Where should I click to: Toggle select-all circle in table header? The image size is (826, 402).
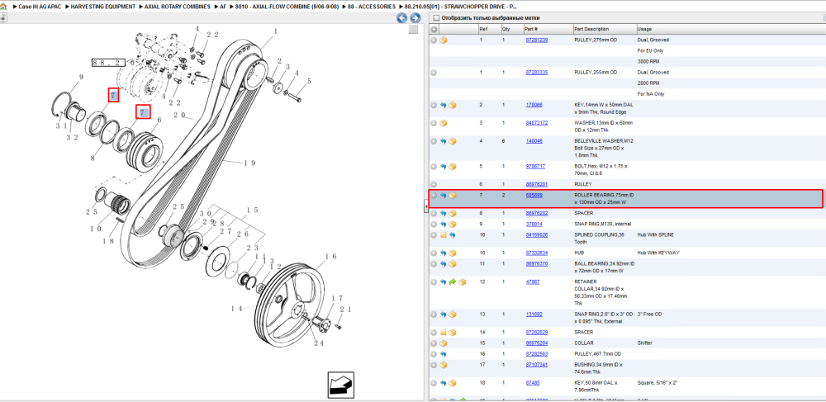click(434, 29)
